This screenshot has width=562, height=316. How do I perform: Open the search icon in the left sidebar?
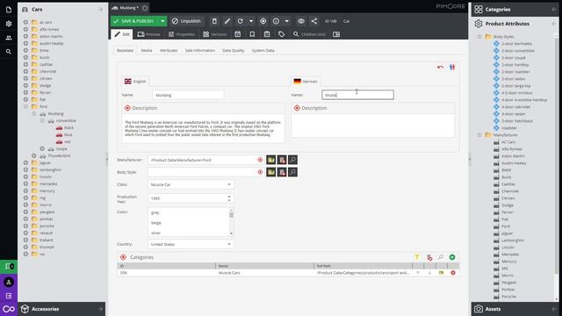pyautogui.click(x=9, y=52)
